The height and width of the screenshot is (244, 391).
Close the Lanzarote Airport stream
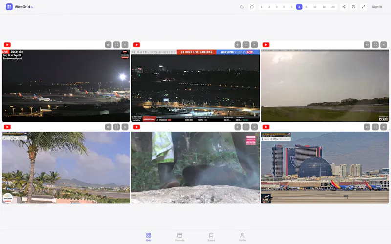click(x=125, y=45)
